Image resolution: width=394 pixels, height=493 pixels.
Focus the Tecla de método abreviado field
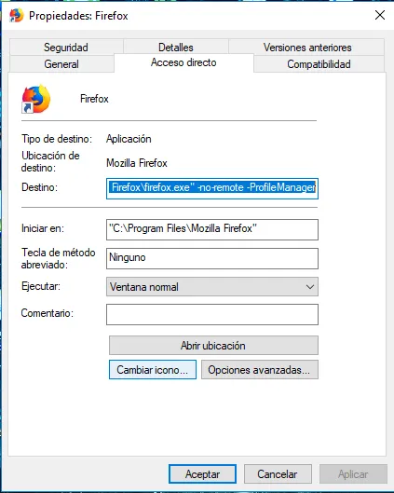(212, 258)
